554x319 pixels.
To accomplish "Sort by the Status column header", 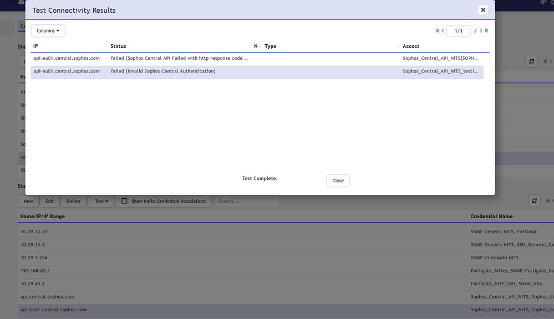I will [x=118, y=46].
